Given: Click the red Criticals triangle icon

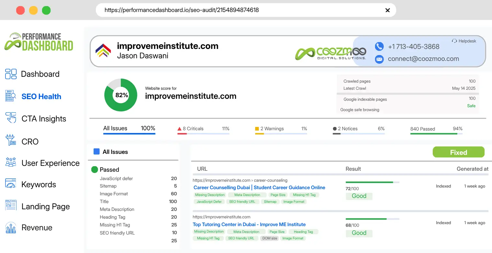Looking at the screenshot, I should (179, 129).
